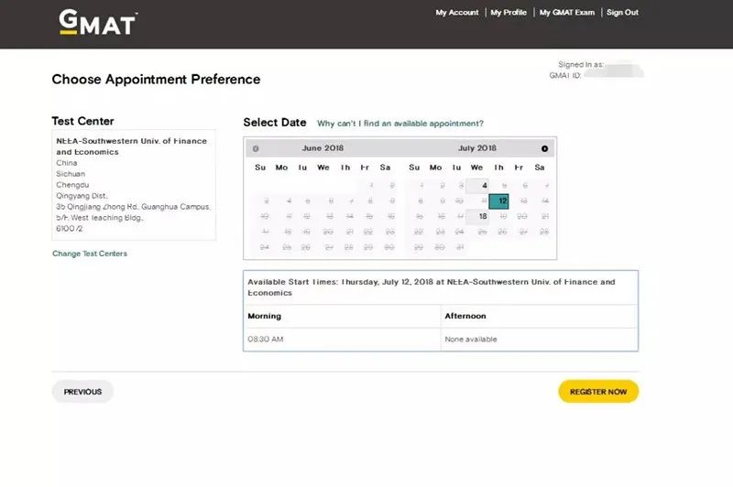Go to the previous month in the calendar
The width and height of the screenshot is (733, 487).
tap(256, 148)
